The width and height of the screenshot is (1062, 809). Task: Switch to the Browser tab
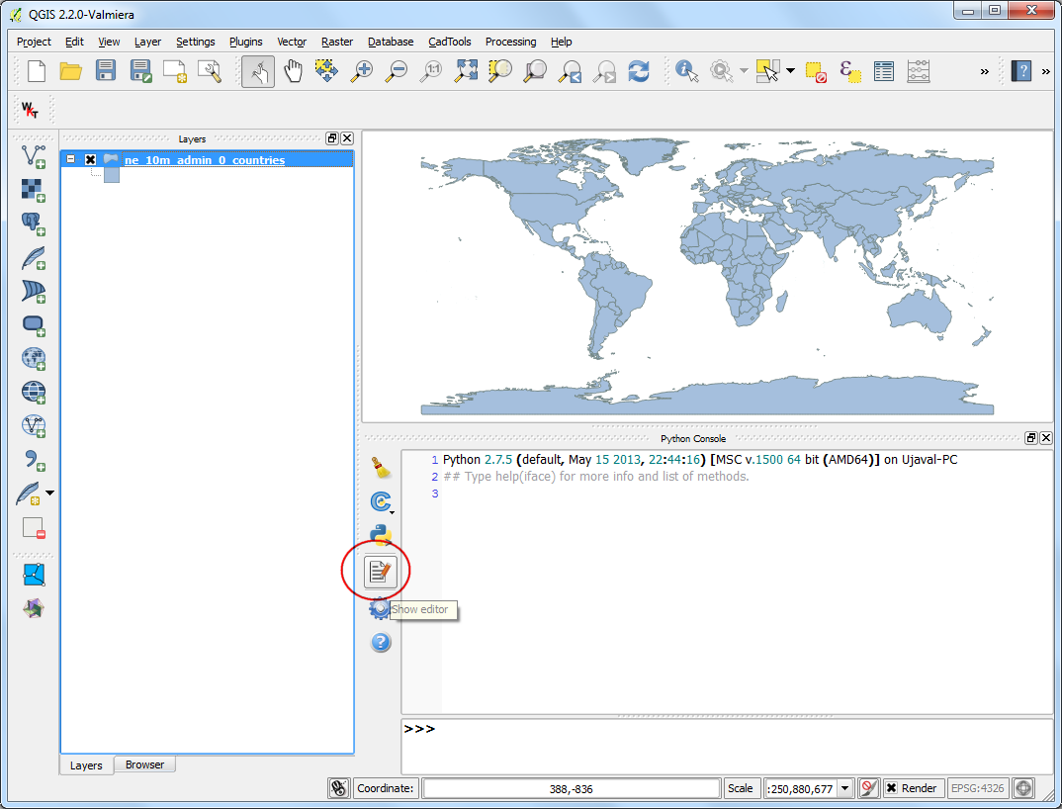pyautogui.click(x=145, y=764)
